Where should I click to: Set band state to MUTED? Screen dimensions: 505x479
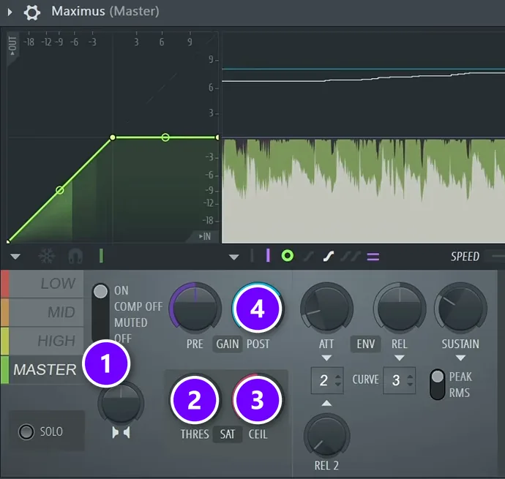[x=131, y=323]
